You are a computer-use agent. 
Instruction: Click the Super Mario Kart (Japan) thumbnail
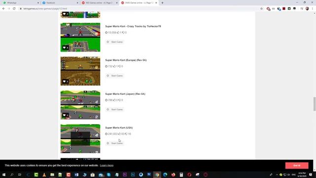click(80, 105)
